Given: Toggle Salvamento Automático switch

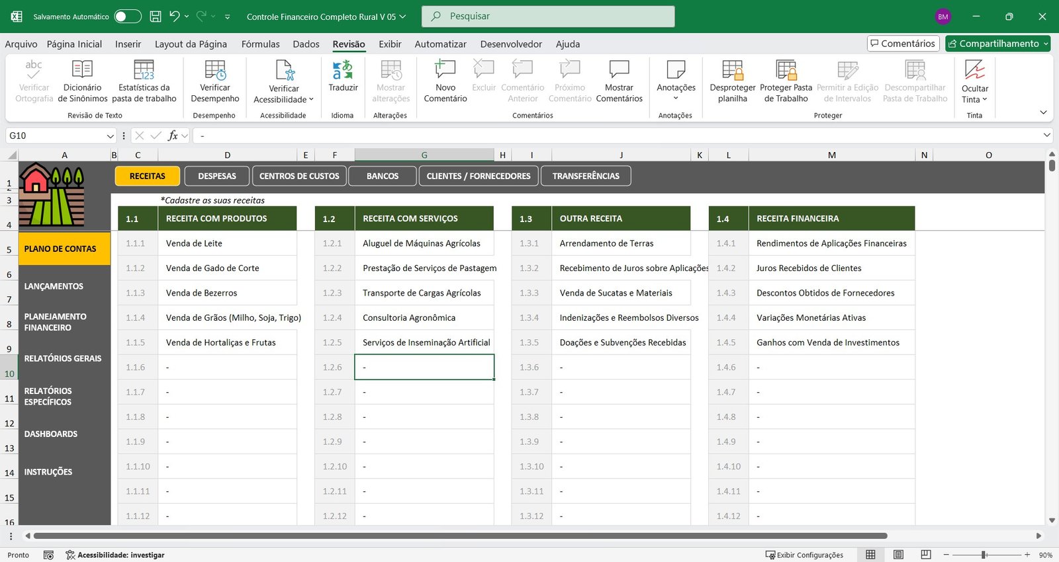Looking at the screenshot, I should tap(128, 17).
